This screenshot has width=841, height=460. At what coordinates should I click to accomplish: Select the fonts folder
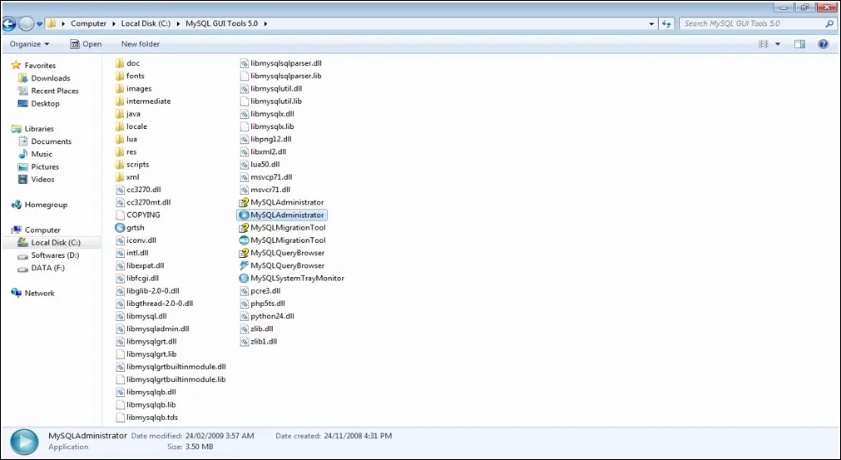click(130, 77)
